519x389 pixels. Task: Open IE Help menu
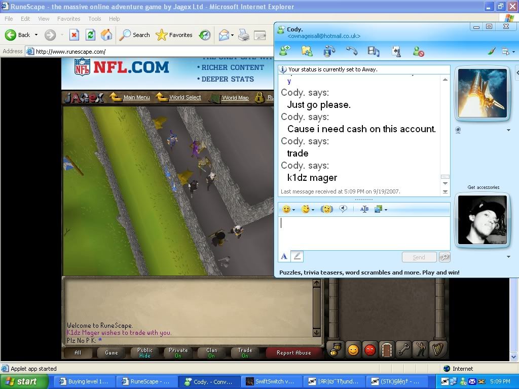(114, 19)
